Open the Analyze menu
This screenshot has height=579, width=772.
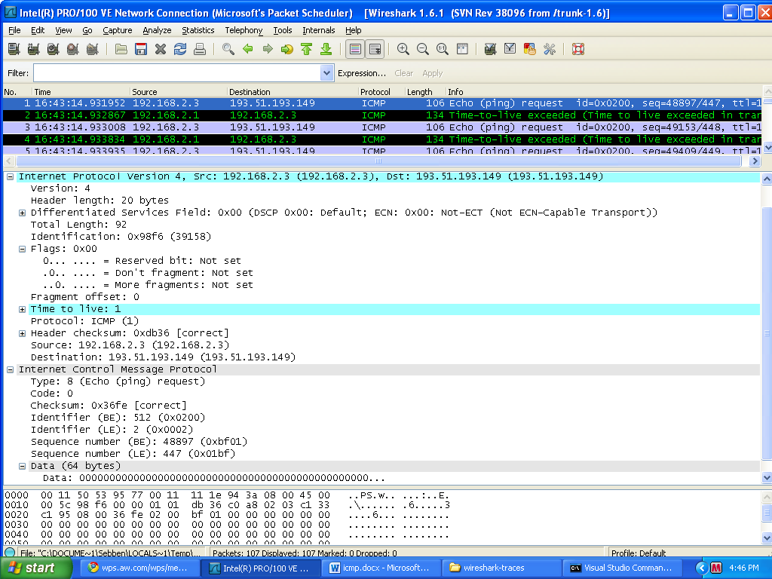(x=157, y=30)
